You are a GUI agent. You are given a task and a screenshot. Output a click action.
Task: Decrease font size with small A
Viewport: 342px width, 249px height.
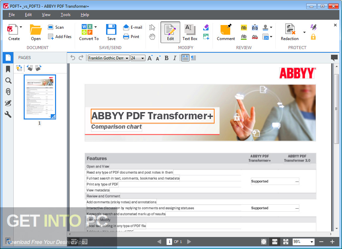point(158,58)
